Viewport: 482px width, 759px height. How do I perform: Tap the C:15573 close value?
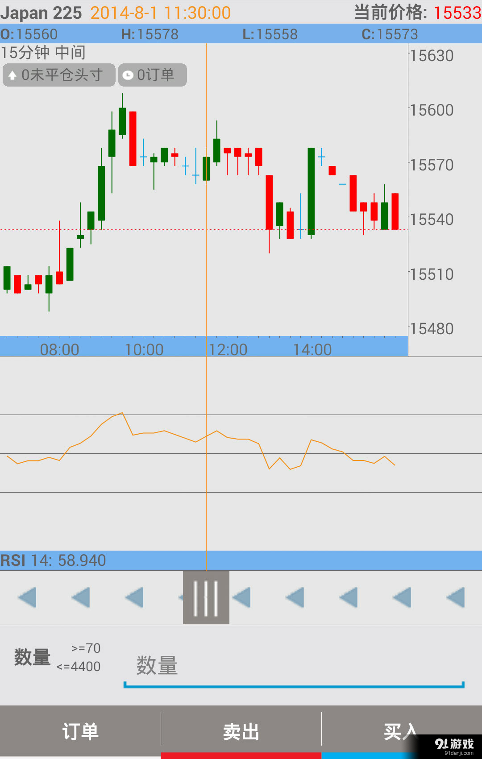(390, 34)
